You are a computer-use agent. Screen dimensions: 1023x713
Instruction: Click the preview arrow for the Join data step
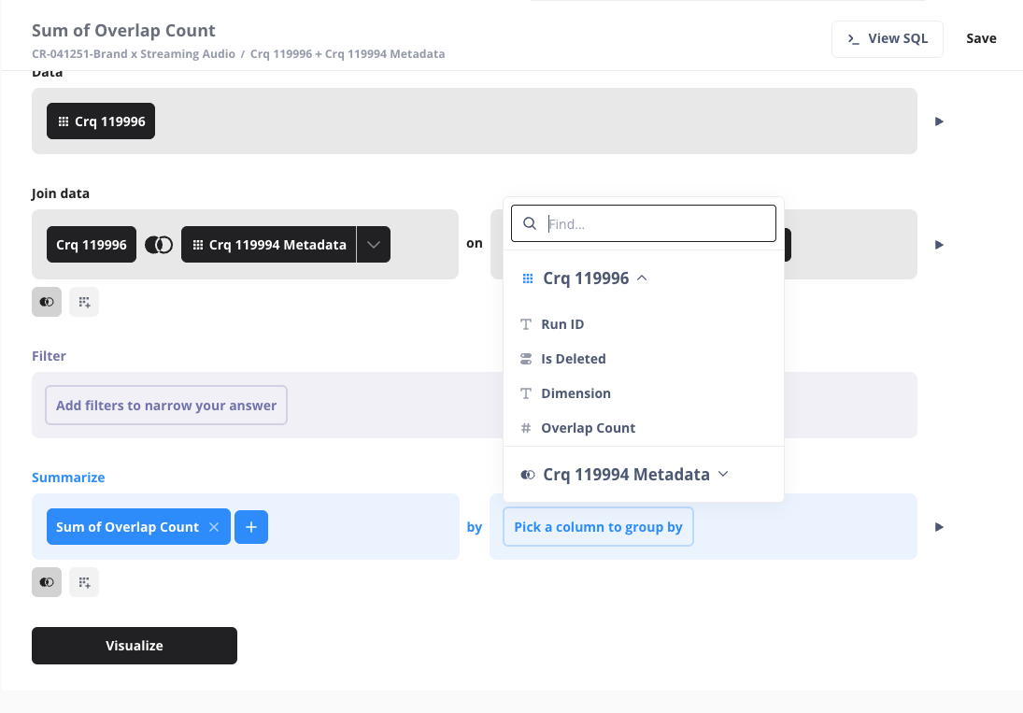(x=939, y=245)
